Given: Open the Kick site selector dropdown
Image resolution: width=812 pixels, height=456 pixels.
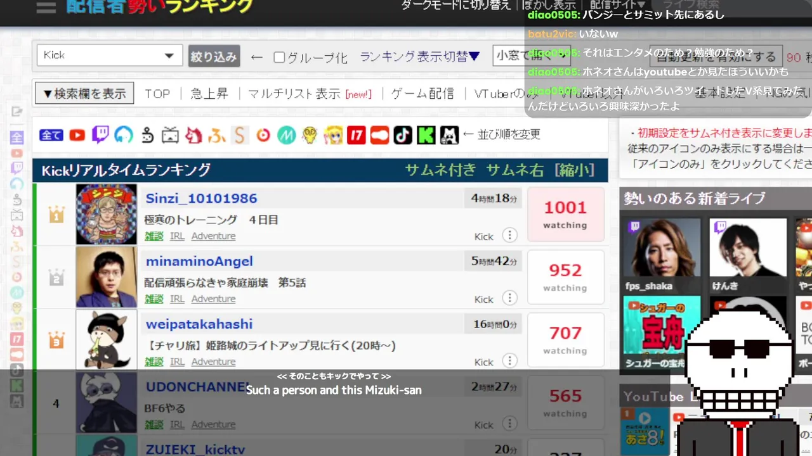Looking at the screenshot, I should click(109, 55).
